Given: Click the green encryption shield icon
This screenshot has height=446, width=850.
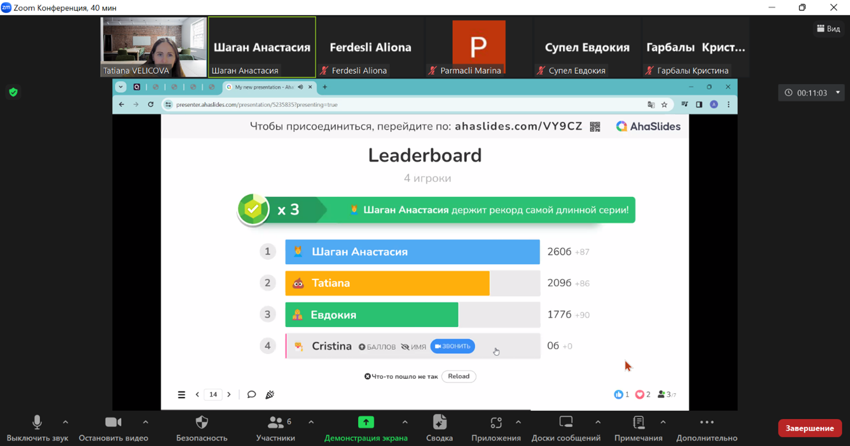Looking at the screenshot, I should click(13, 92).
